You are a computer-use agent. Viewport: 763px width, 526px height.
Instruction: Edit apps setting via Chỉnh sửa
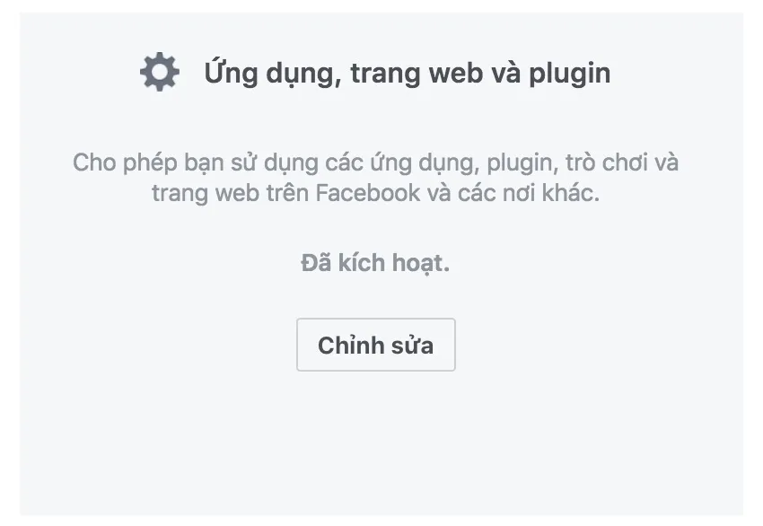click(375, 345)
